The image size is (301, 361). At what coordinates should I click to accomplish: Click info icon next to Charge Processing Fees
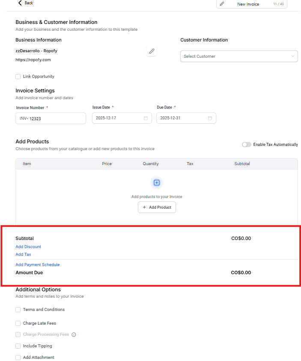click(x=74, y=334)
